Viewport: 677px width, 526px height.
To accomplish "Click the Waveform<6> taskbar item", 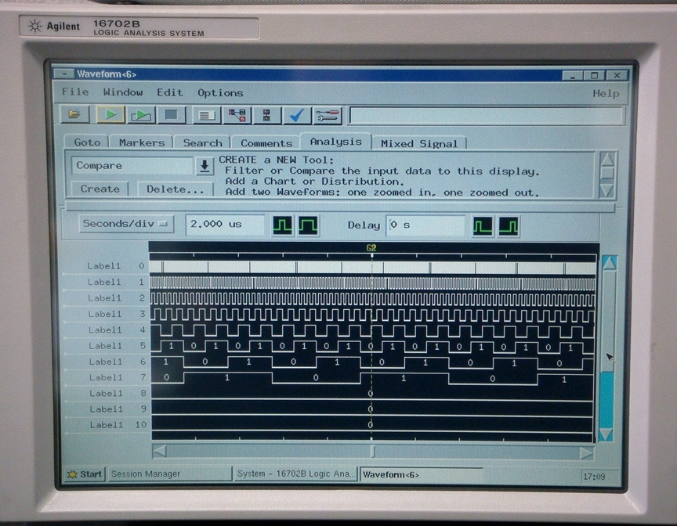I will click(422, 474).
